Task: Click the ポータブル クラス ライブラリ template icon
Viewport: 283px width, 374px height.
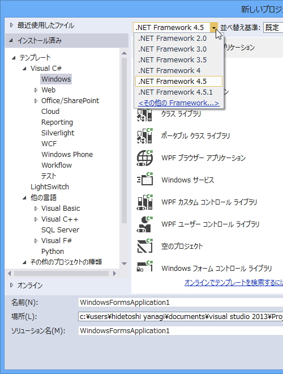Action: pos(144,136)
